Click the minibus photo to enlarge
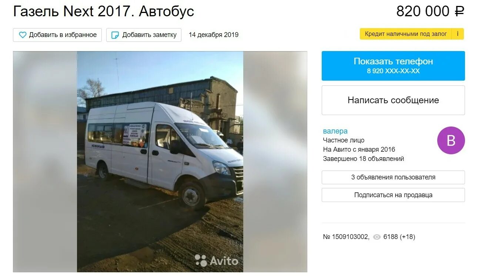Screen dimensions: 485x276 160,162
